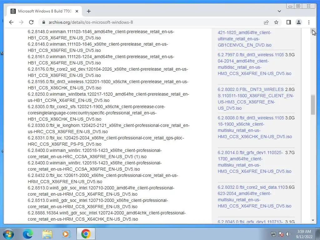Click the network tray icon
This screenshot has height=240, width=320.
click(x=273, y=234)
